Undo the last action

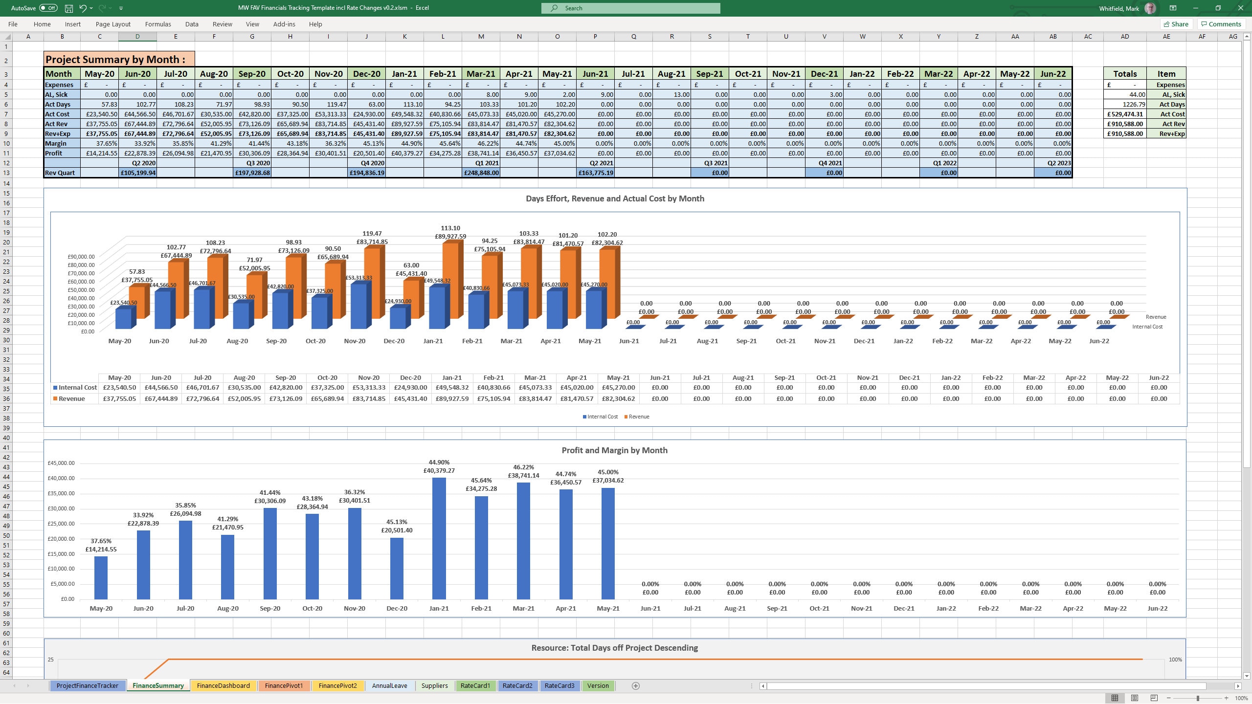[x=82, y=8]
